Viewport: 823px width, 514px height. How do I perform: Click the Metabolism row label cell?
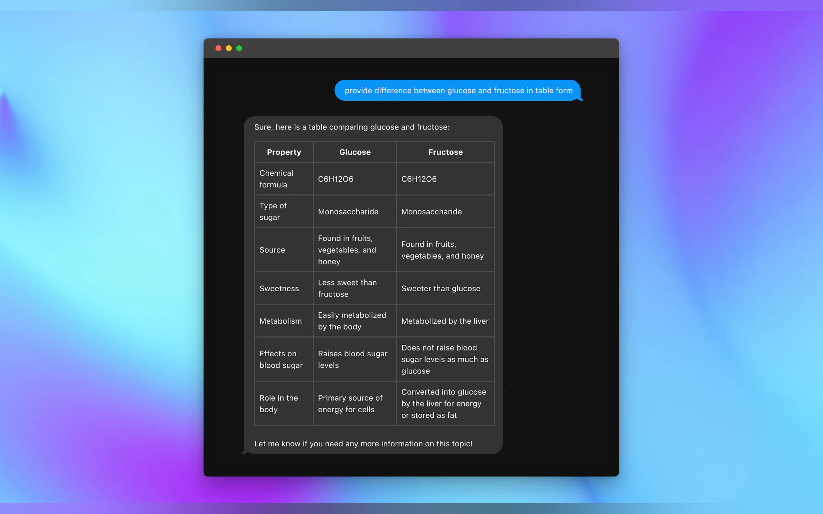[x=280, y=321]
